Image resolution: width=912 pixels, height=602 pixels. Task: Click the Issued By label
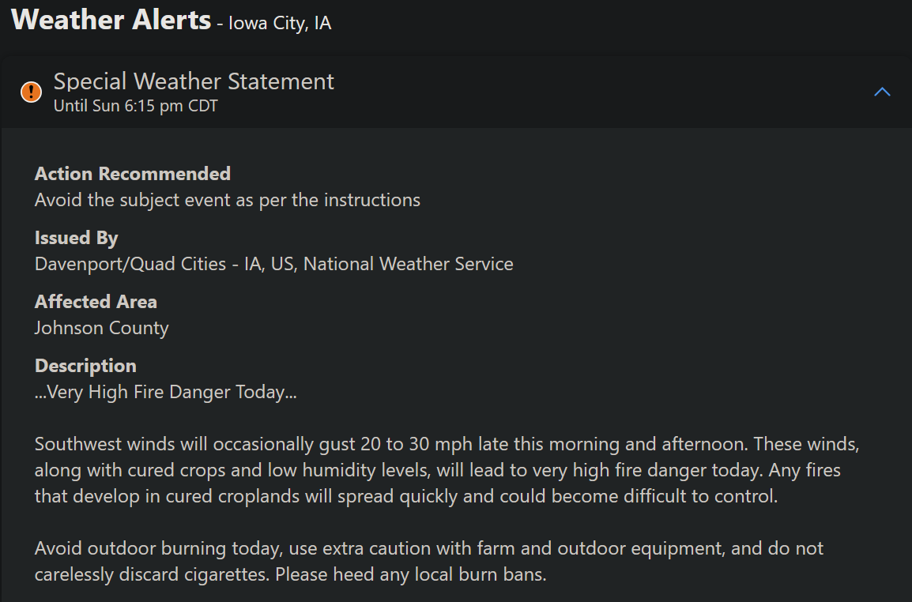[76, 238]
